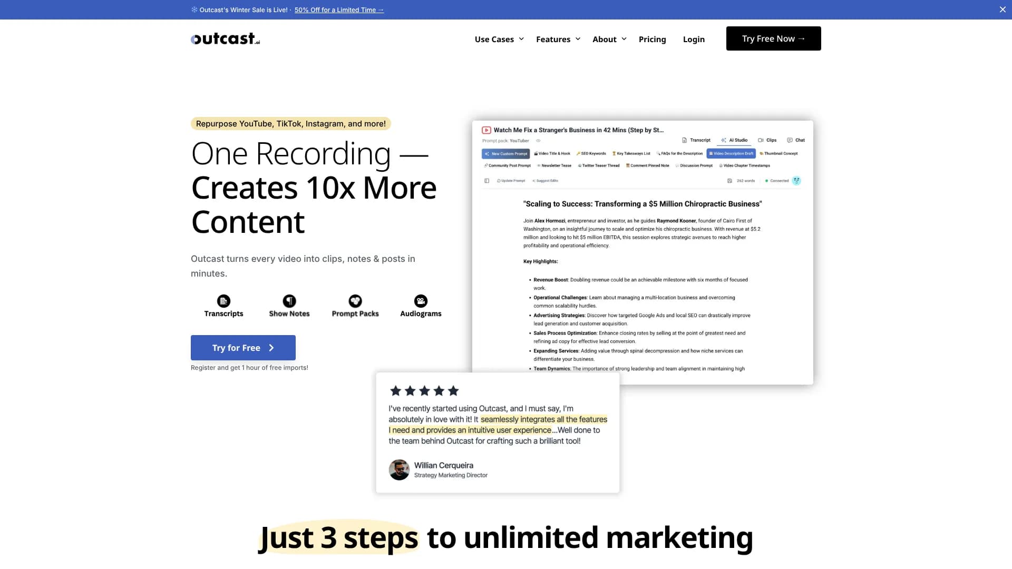1012x569 pixels.
Task: Click the Outcast logo in the header
Action: click(226, 38)
